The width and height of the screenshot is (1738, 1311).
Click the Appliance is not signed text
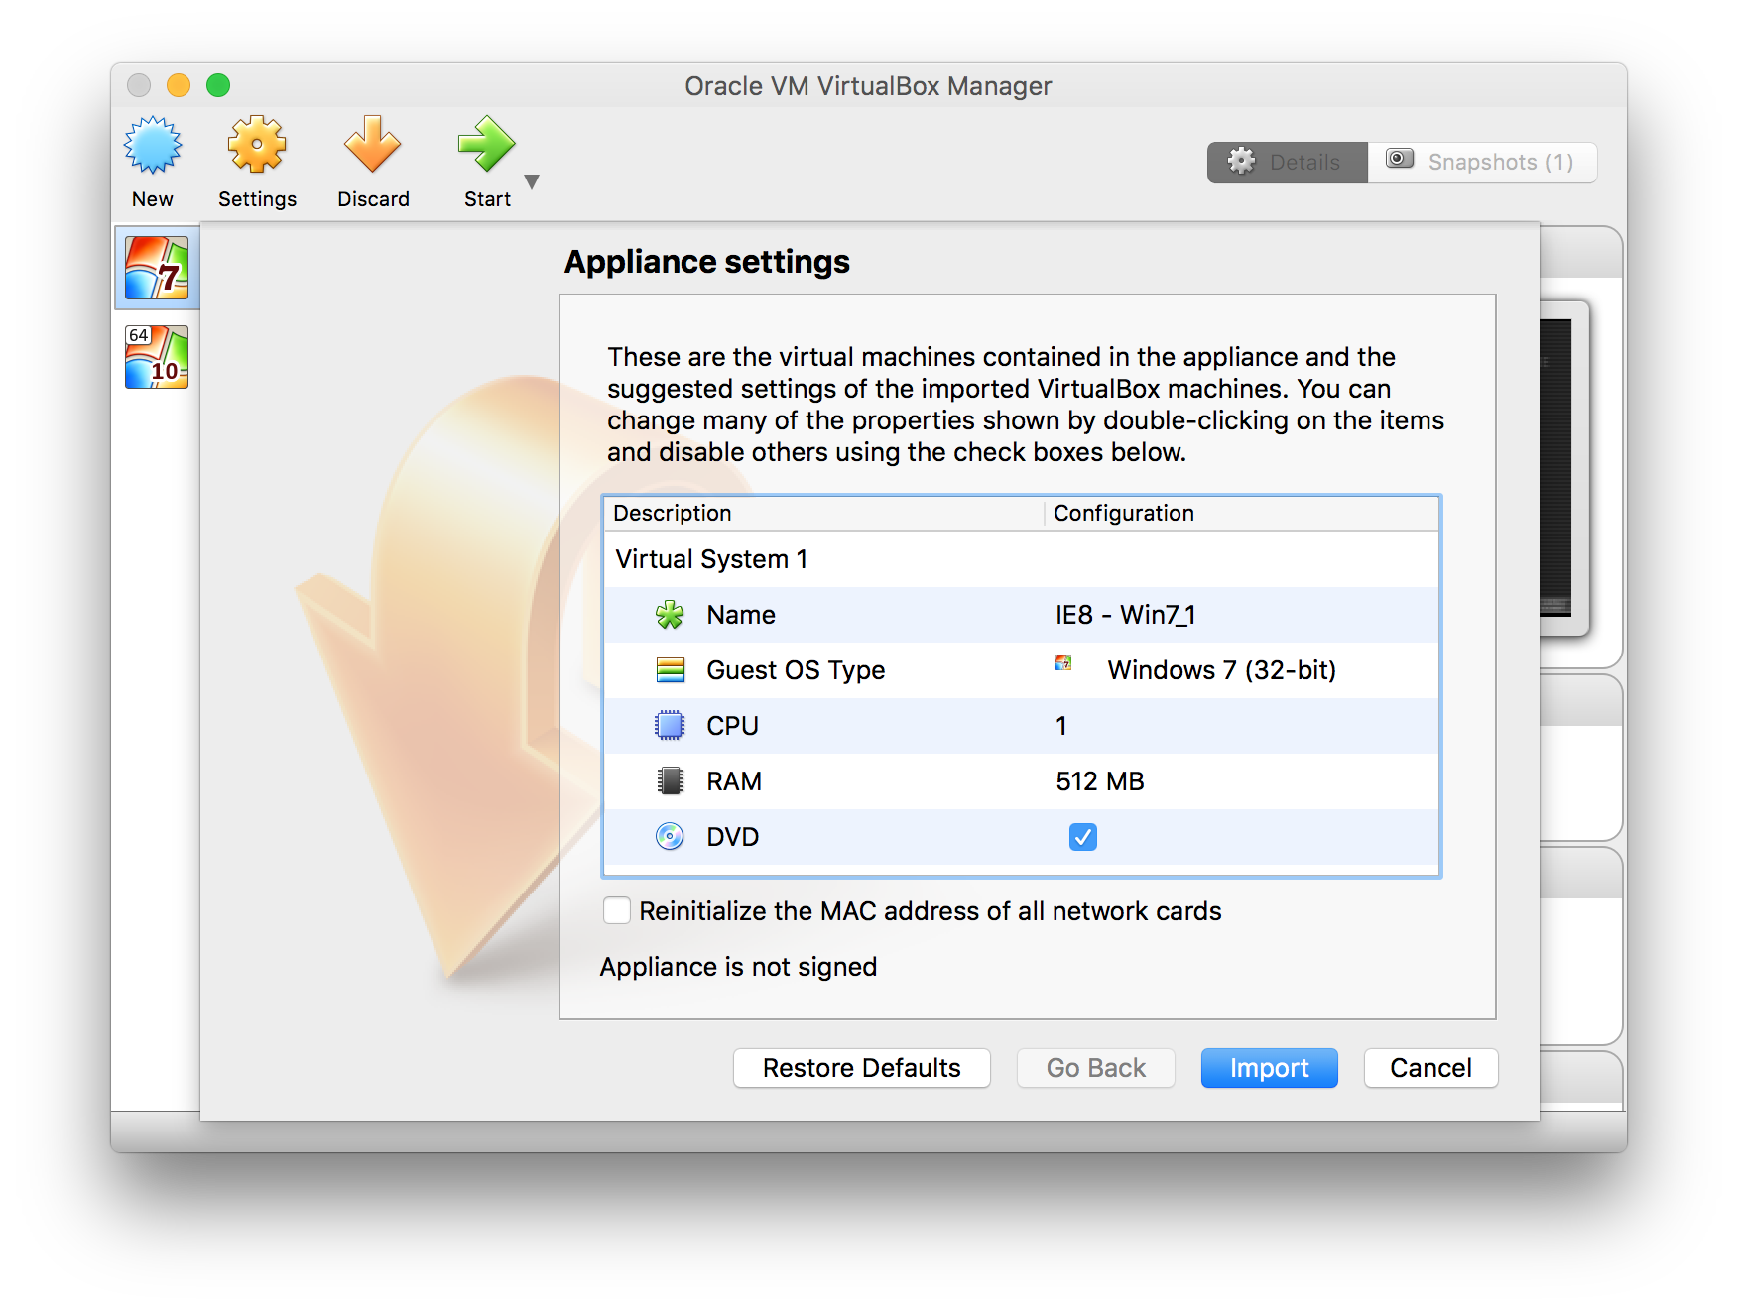pos(738,967)
